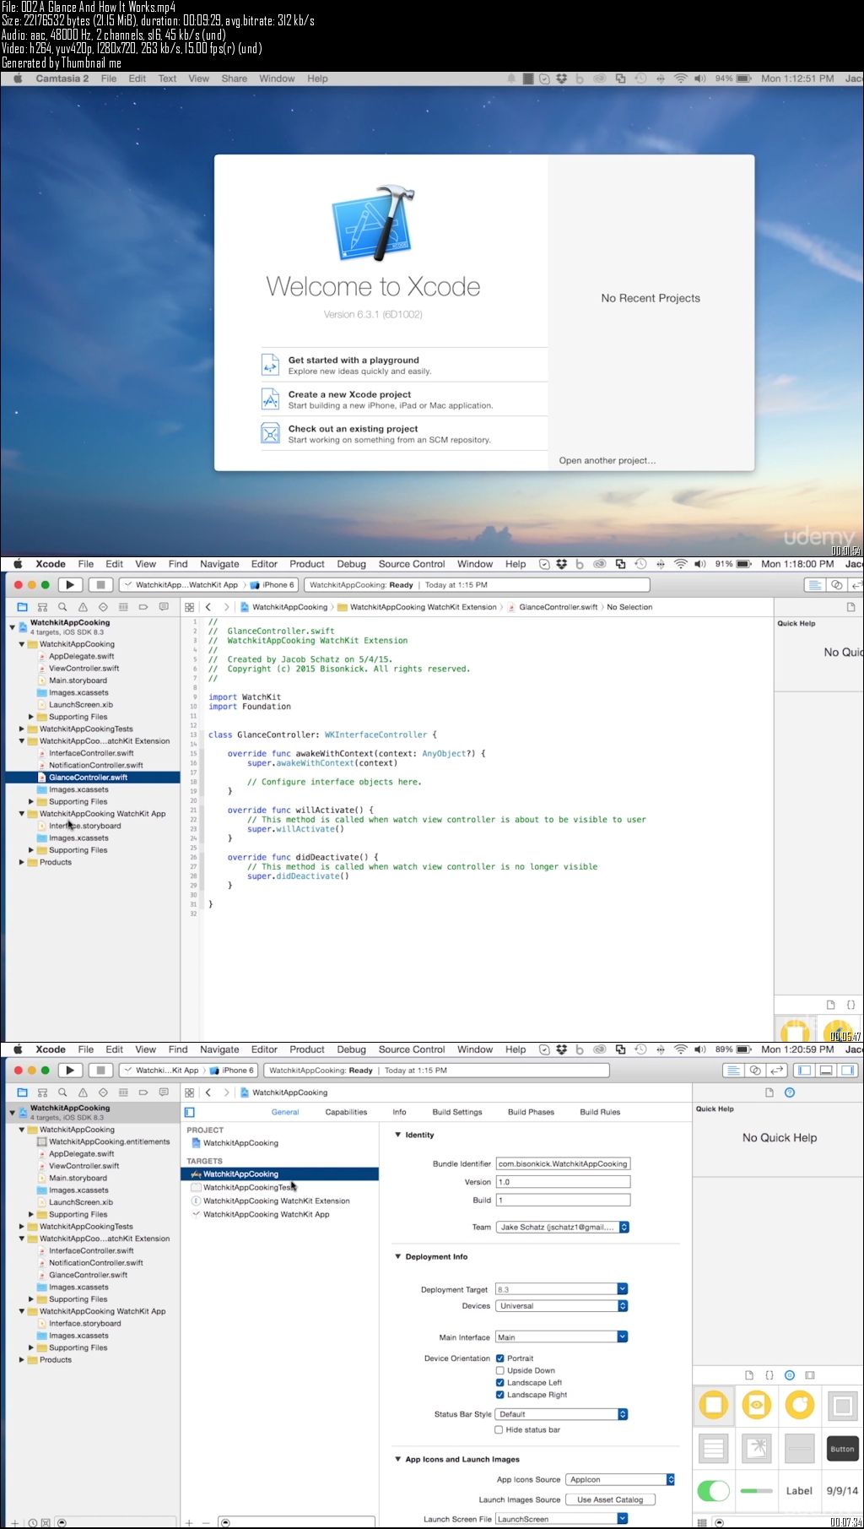Open the debug navigator in the GlanceController code frame
Screen dimensions: 864x1529
coord(123,607)
